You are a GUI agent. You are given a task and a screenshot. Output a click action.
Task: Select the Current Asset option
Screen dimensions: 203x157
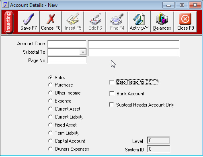pos(51,109)
